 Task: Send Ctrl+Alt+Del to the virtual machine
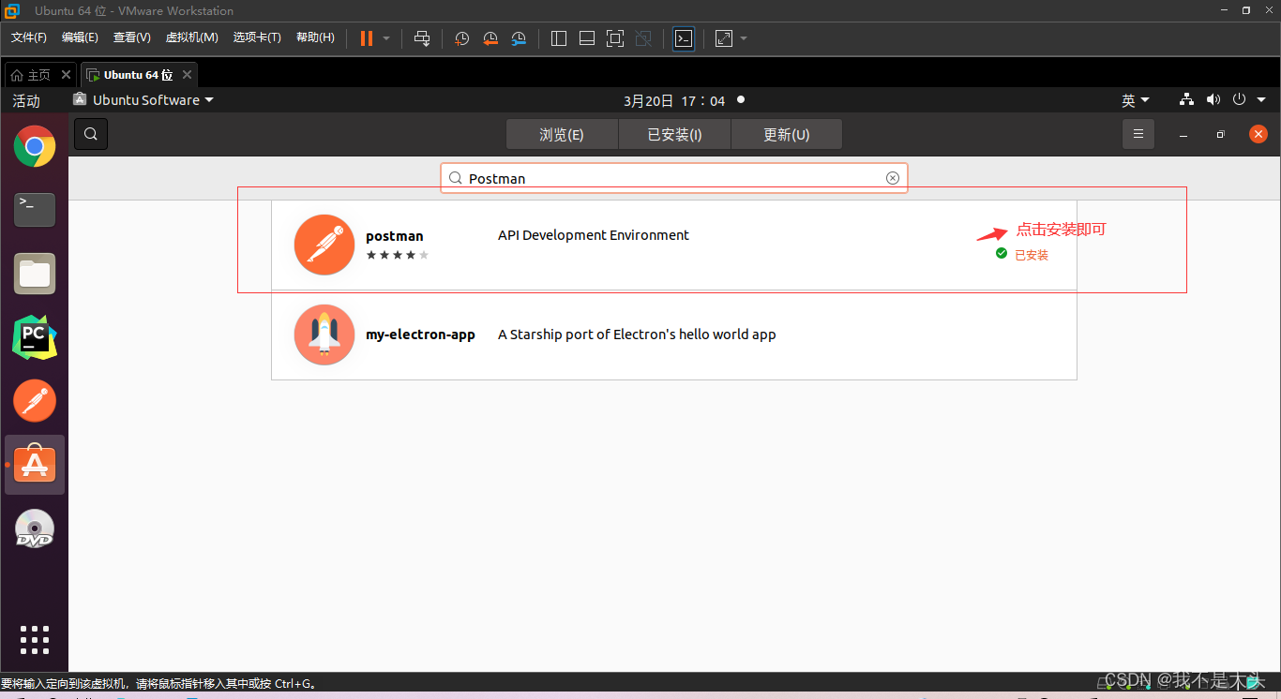(422, 38)
